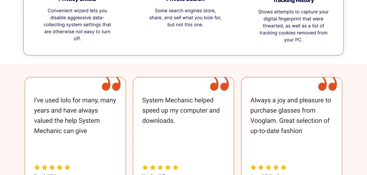This screenshot has height=175, width=367.
Task: Click the quote mark icon above the lolo review
Action: (111, 84)
